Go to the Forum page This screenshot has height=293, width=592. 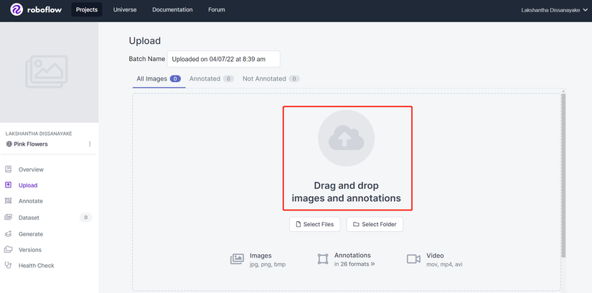pyautogui.click(x=217, y=9)
